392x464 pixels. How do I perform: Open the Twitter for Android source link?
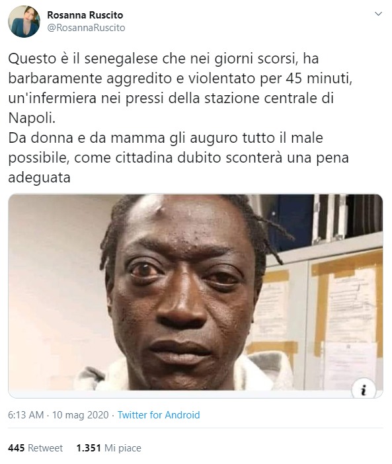pos(159,415)
